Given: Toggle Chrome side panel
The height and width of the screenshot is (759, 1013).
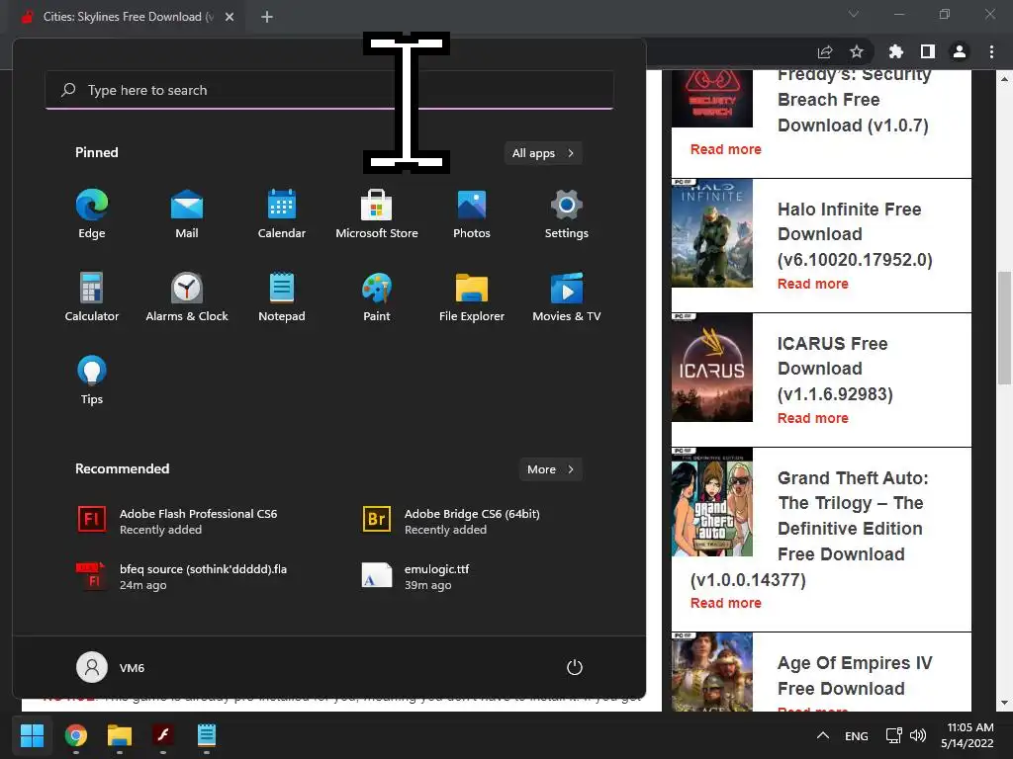Looking at the screenshot, I should 928,51.
